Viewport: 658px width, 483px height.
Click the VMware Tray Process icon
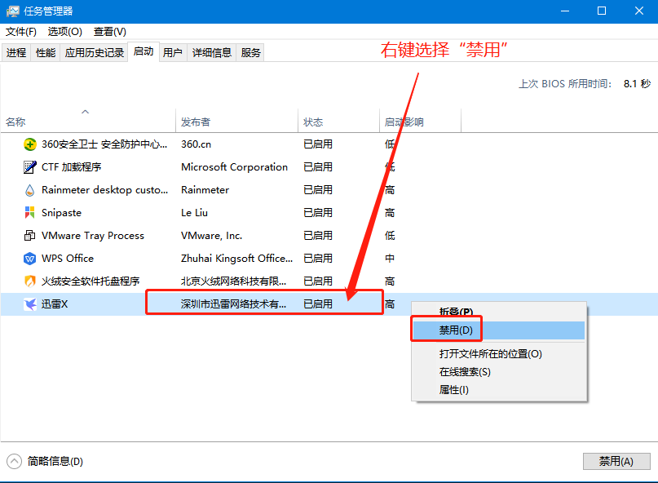tap(30, 235)
